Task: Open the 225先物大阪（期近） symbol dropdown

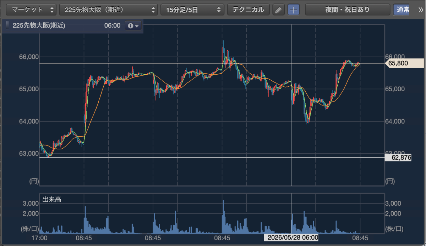Action: [x=109, y=10]
